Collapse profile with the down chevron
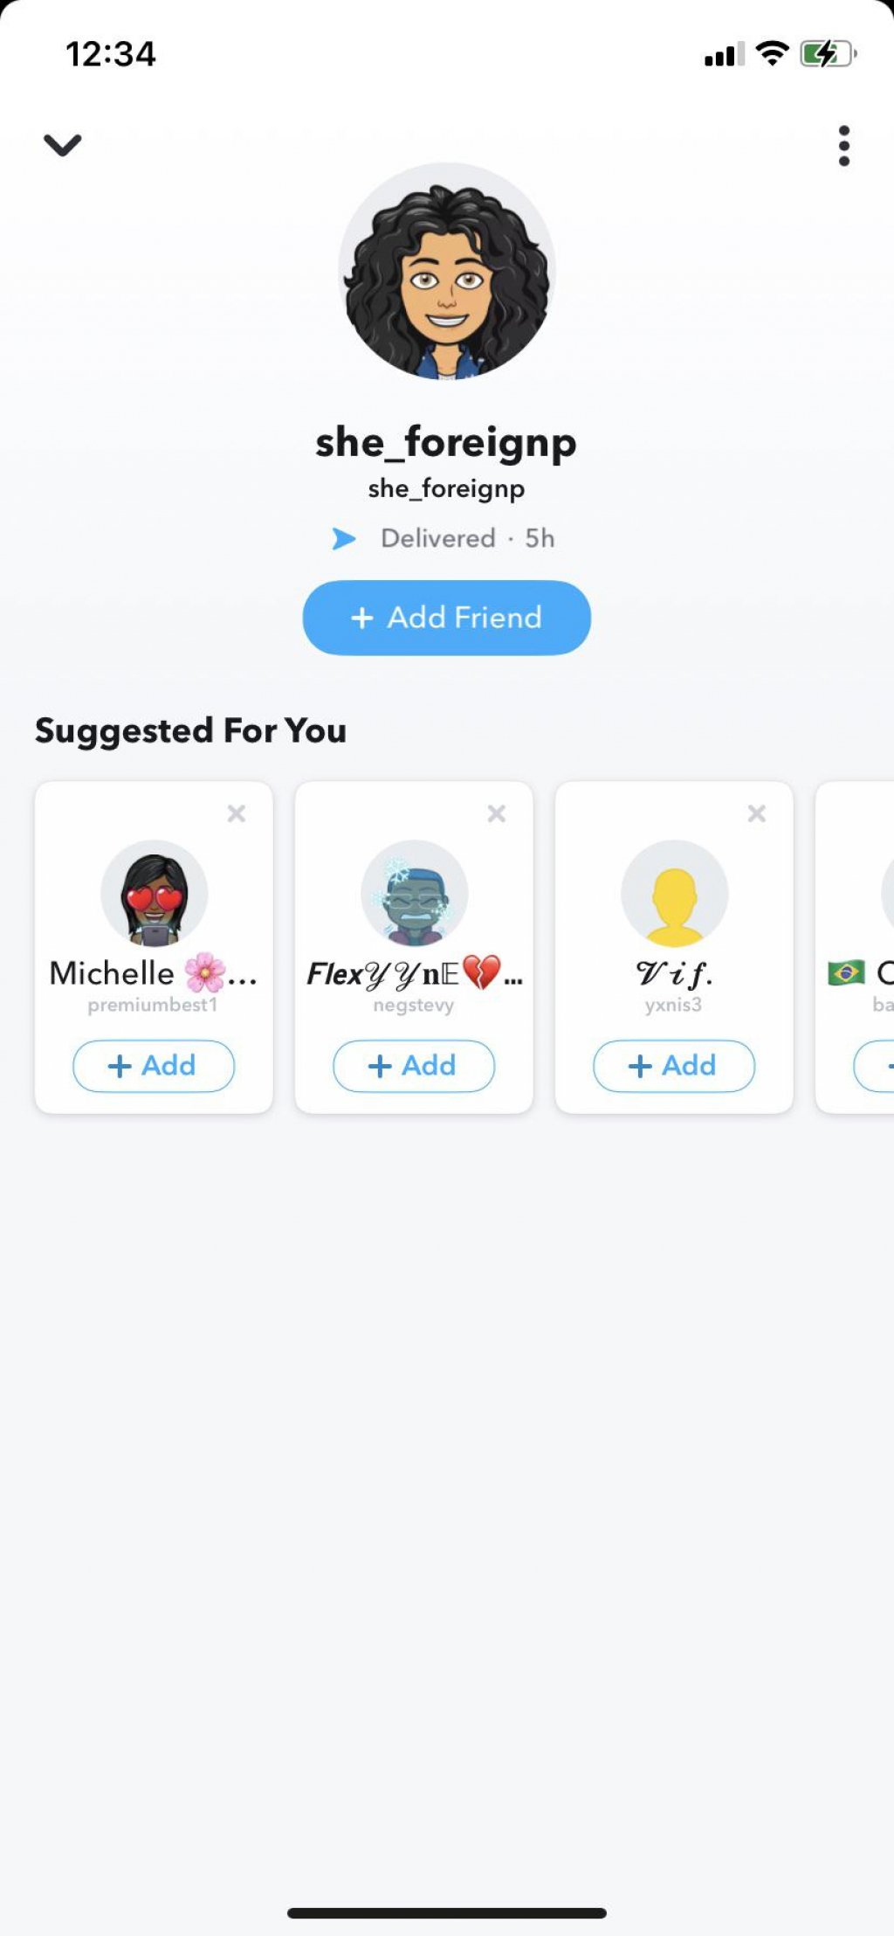This screenshot has width=894, height=1936. point(62,144)
